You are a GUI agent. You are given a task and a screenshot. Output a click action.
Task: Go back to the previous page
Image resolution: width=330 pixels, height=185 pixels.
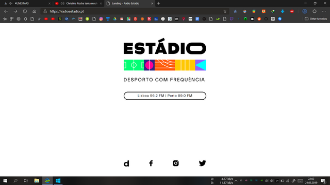pyautogui.click(x=6, y=11)
